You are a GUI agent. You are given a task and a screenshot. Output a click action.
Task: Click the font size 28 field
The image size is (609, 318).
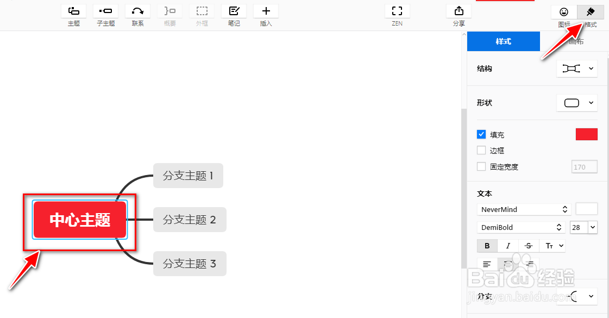coord(579,227)
